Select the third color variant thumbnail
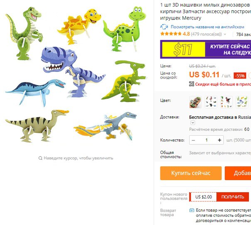Viewport: 251px width, 225px height. tap(226, 102)
